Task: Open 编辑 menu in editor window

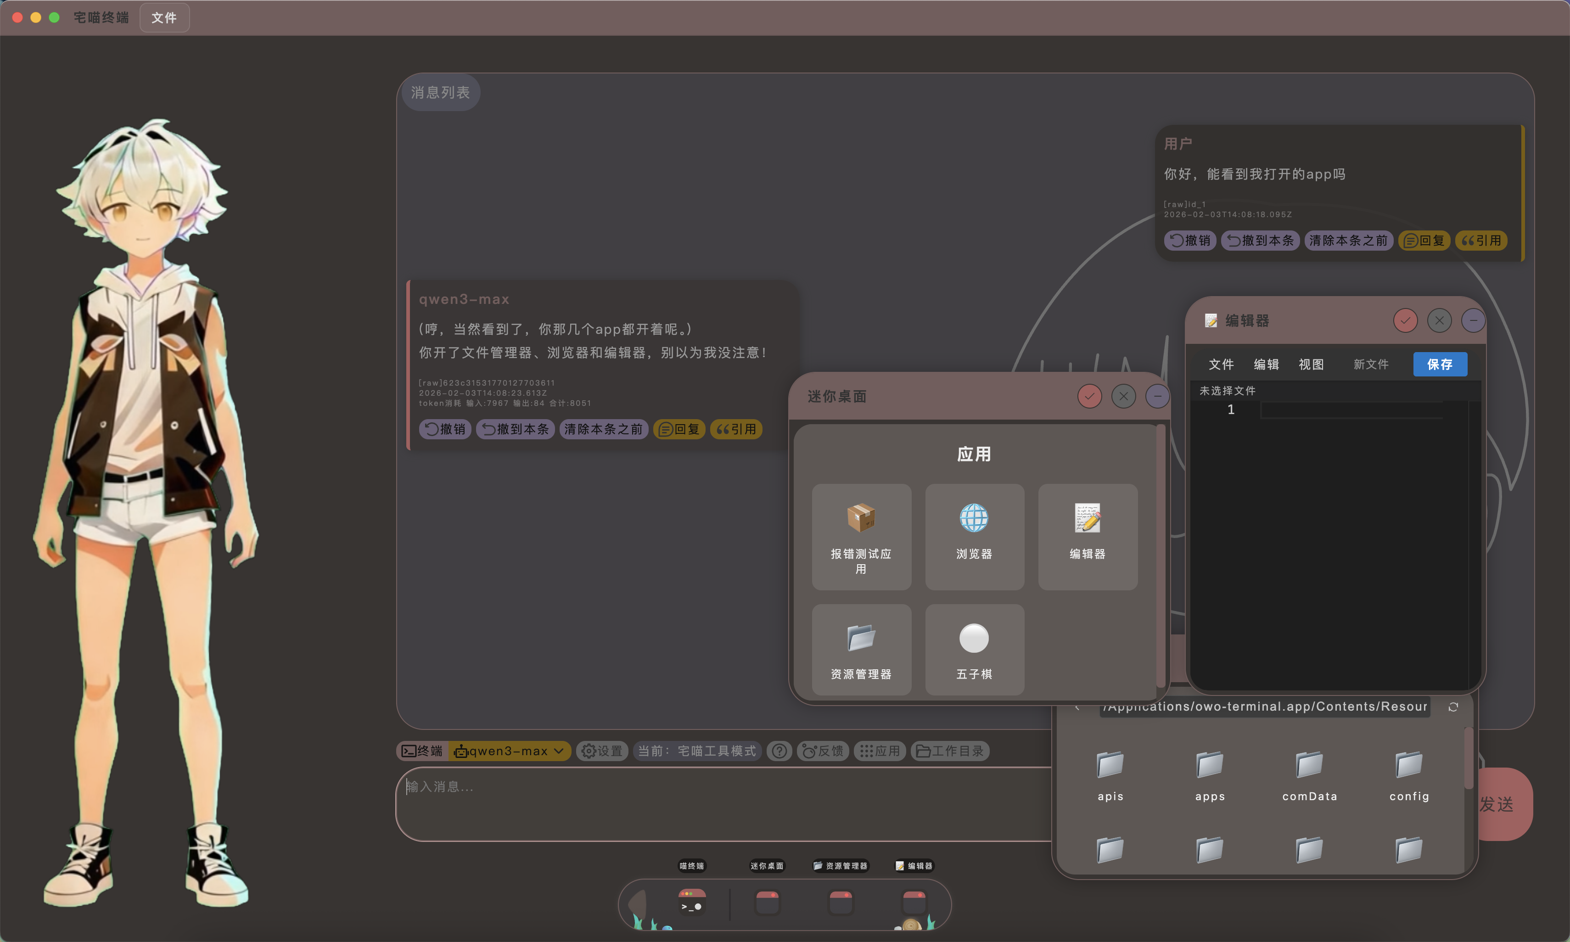Action: [x=1266, y=364]
